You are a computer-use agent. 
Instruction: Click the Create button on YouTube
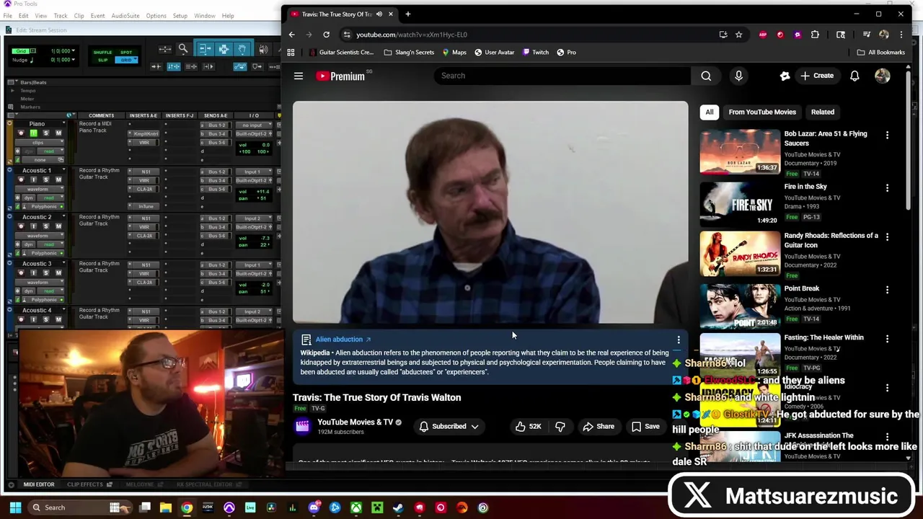(817, 76)
